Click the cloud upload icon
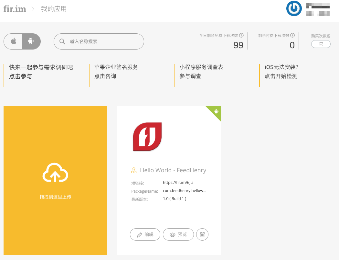This screenshot has height=260, width=339. [55, 173]
